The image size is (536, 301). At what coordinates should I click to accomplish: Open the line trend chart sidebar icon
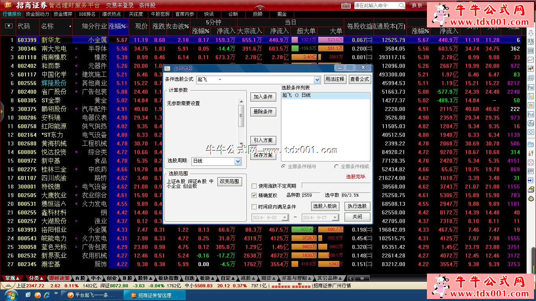tap(531, 60)
